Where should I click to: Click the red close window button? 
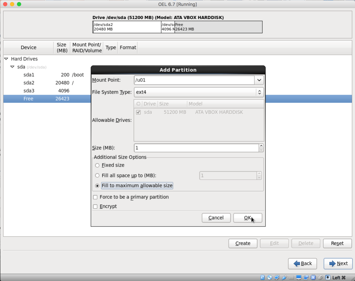click(x=5, y=4)
